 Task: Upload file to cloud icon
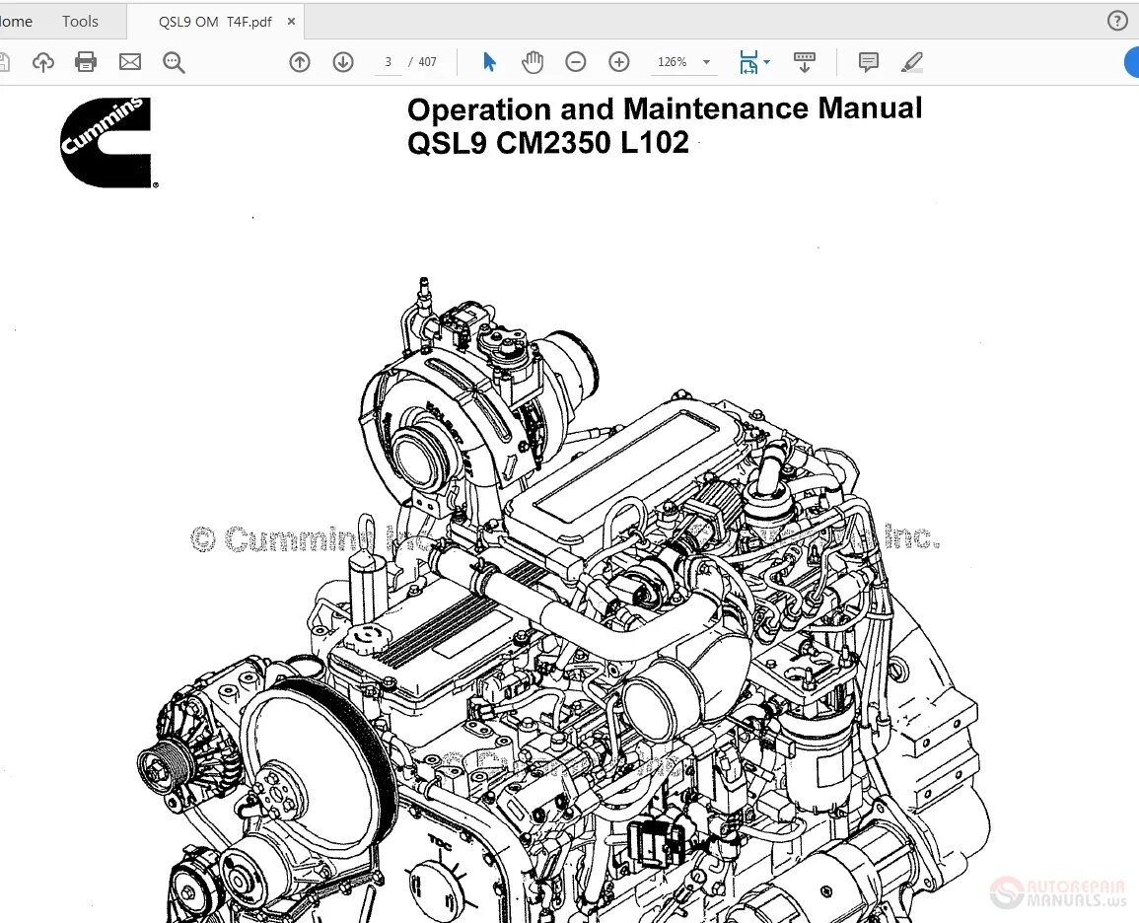43,62
